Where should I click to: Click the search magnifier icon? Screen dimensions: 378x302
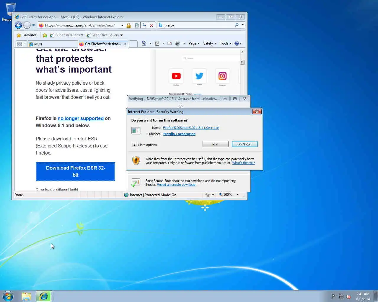[x=237, y=25]
